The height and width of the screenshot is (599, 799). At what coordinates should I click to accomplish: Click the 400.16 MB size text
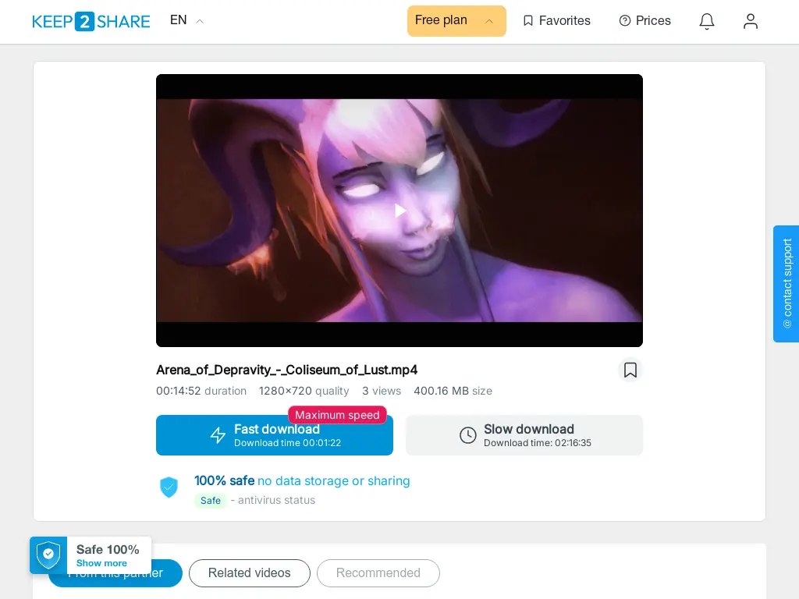(x=453, y=391)
